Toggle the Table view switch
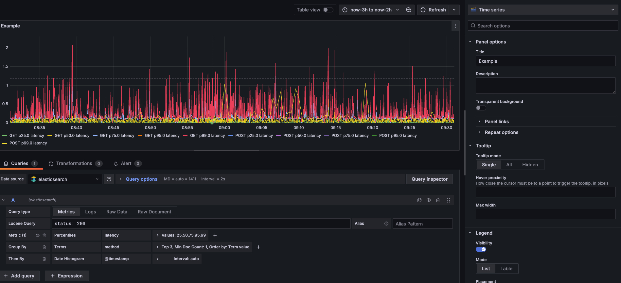The height and width of the screenshot is (283, 621). pos(328,10)
